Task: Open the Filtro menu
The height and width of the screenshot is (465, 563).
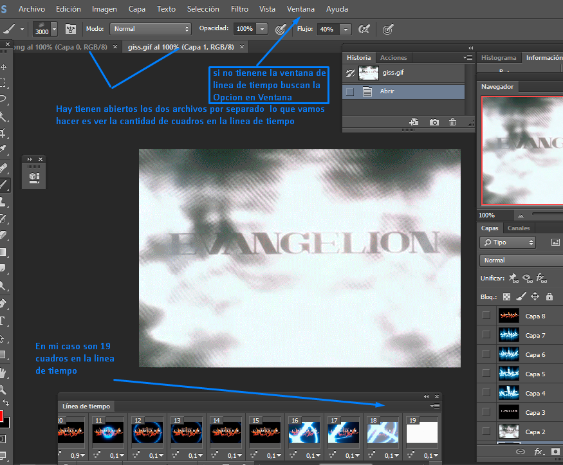Action: (x=239, y=9)
